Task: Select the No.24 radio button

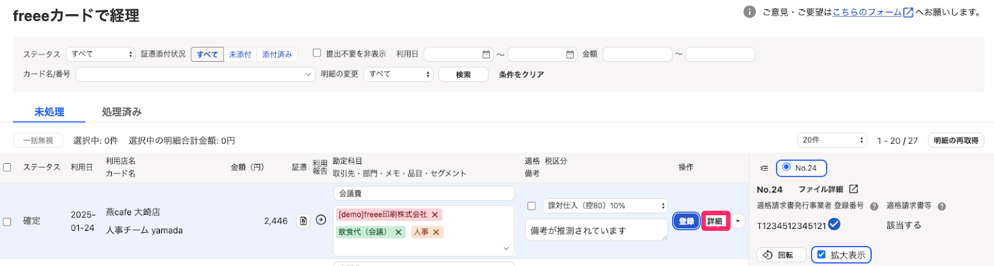Action: [786, 167]
